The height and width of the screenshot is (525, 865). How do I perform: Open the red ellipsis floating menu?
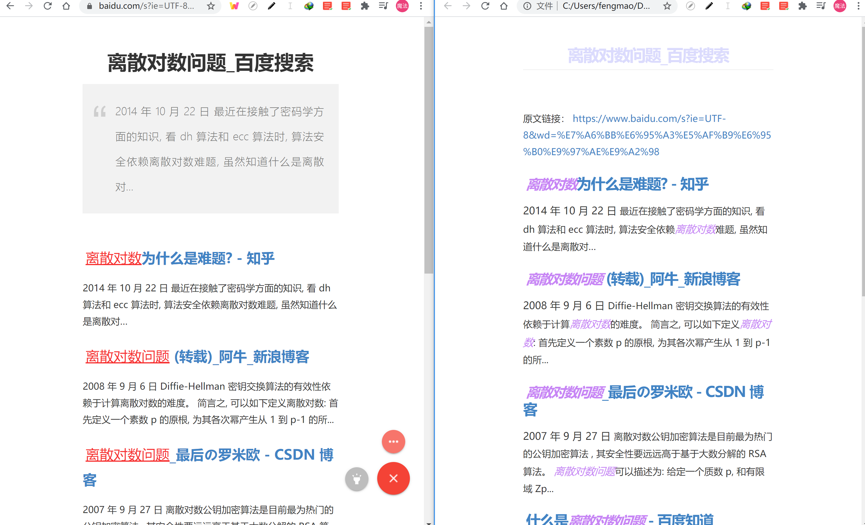click(393, 442)
